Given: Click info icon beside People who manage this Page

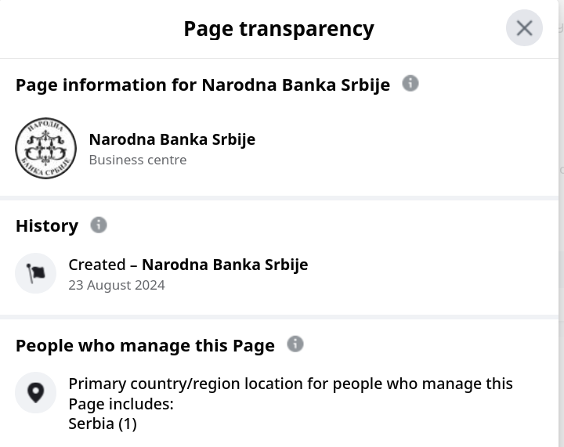Looking at the screenshot, I should [295, 344].
